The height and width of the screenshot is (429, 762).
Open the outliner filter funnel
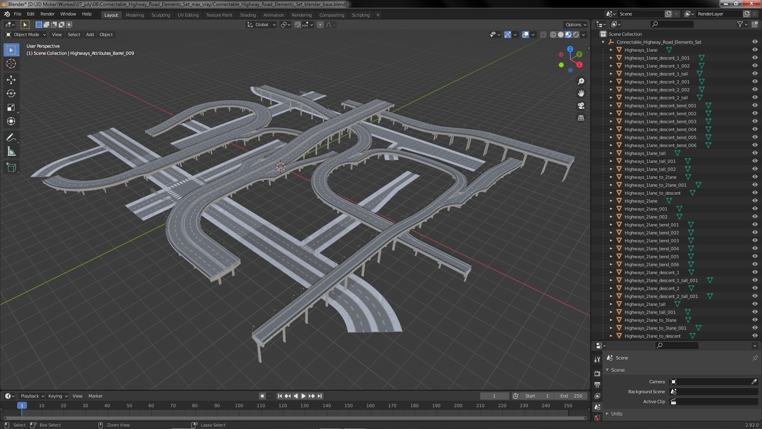pyautogui.click(x=740, y=24)
